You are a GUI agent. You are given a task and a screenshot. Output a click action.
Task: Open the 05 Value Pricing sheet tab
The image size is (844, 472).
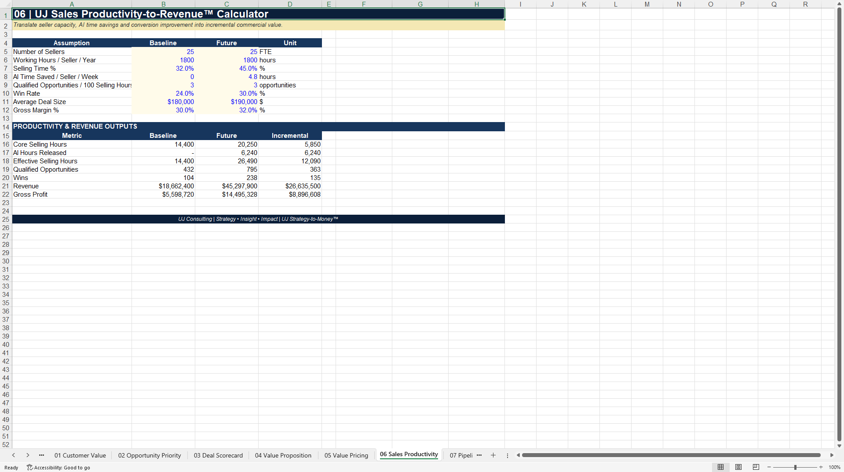[346, 455]
